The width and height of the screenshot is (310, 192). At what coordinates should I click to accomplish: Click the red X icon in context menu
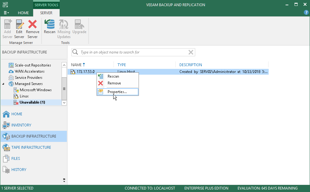101,83
